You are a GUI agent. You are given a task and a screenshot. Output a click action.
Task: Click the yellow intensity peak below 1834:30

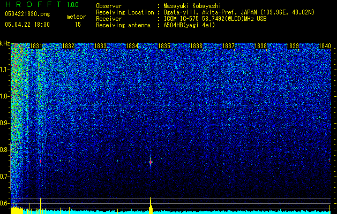[151, 205]
